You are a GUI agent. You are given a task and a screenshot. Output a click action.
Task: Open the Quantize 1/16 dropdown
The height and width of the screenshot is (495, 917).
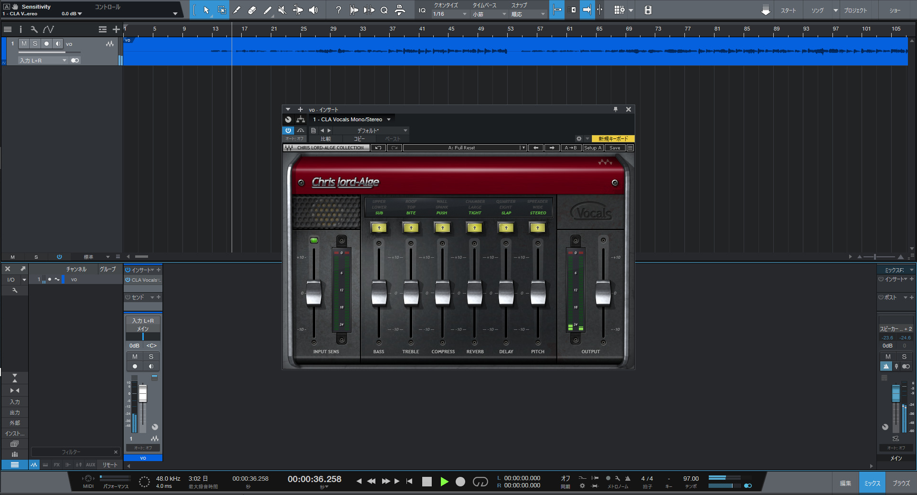tap(450, 14)
